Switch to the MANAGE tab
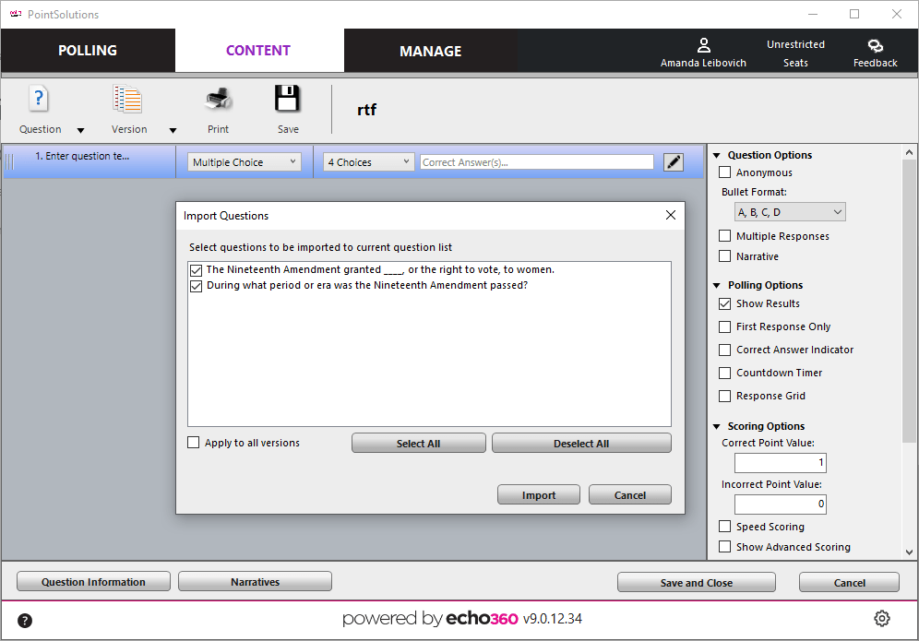The image size is (919, 641). pos(430,51)
